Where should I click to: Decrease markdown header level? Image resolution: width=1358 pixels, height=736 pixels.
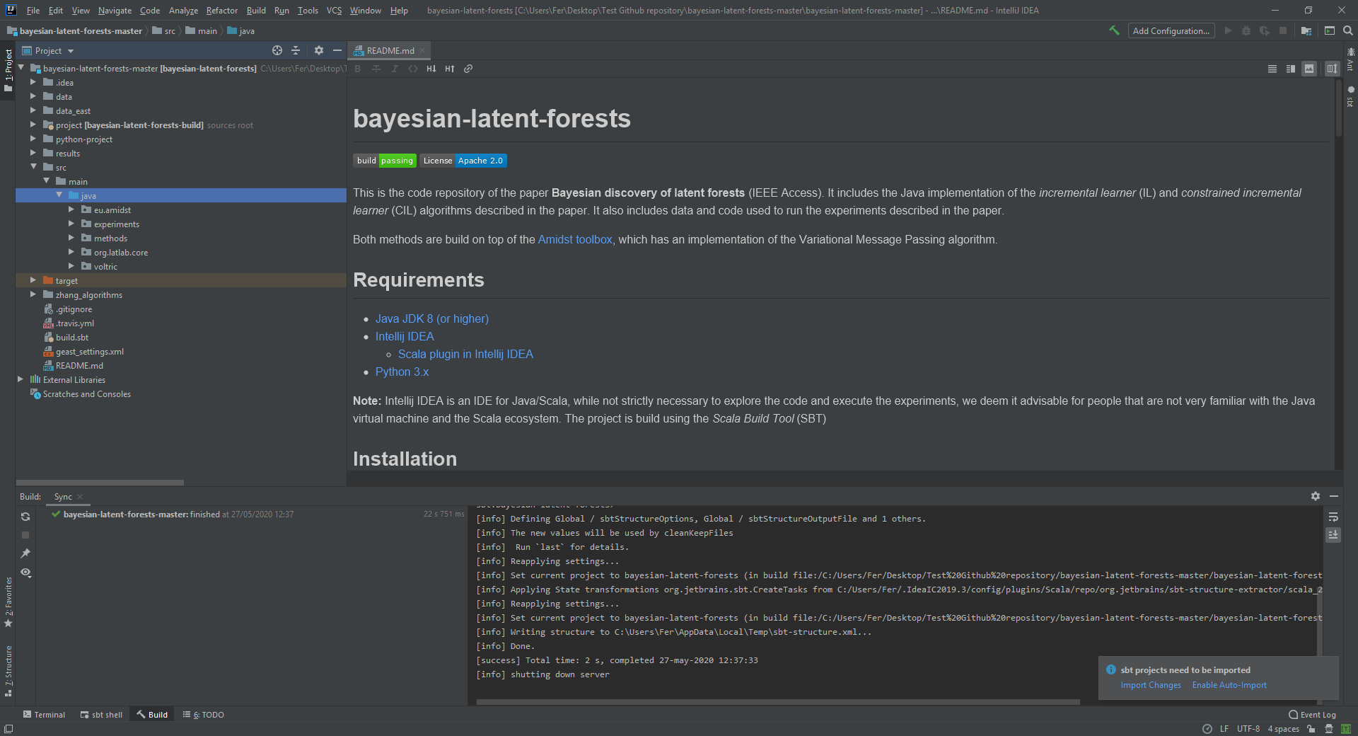coord(431,69)
